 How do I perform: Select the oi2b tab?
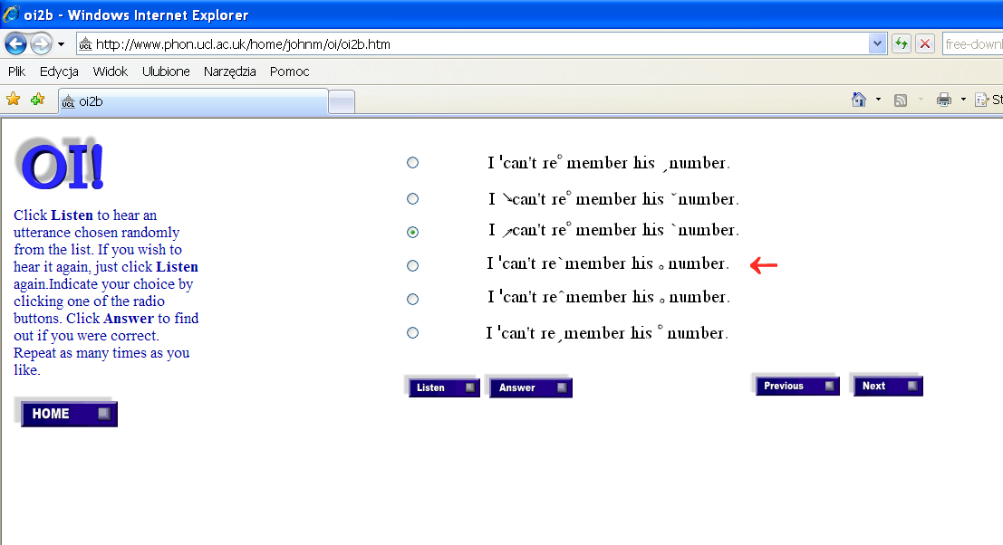[193, 101]
